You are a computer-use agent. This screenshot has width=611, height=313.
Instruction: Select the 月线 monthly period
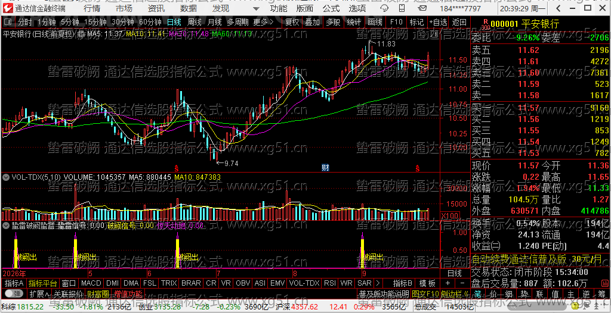point(214,22)
